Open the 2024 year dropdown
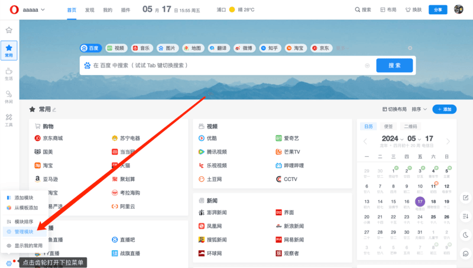 393,138
